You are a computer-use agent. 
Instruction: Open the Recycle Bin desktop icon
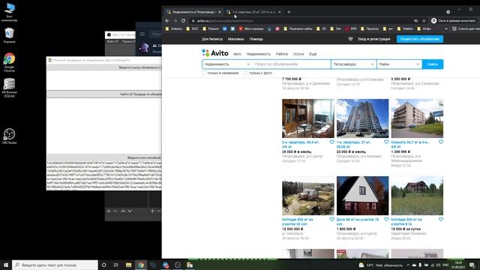click(9, 35)
